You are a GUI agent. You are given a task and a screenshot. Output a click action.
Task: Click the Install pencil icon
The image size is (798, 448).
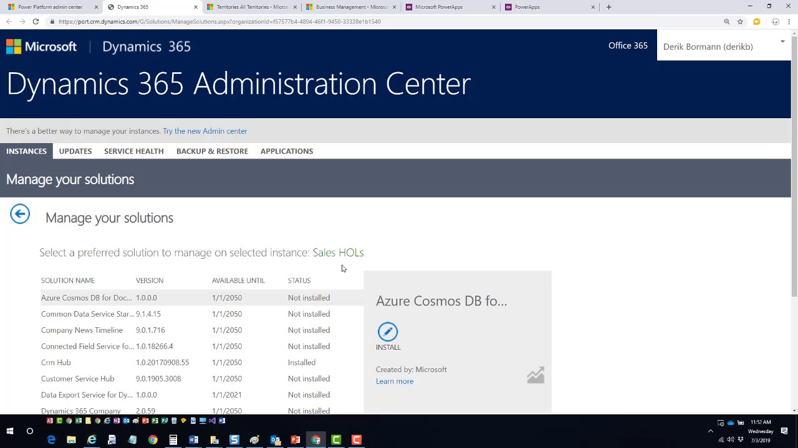click(x=387, y=332)
